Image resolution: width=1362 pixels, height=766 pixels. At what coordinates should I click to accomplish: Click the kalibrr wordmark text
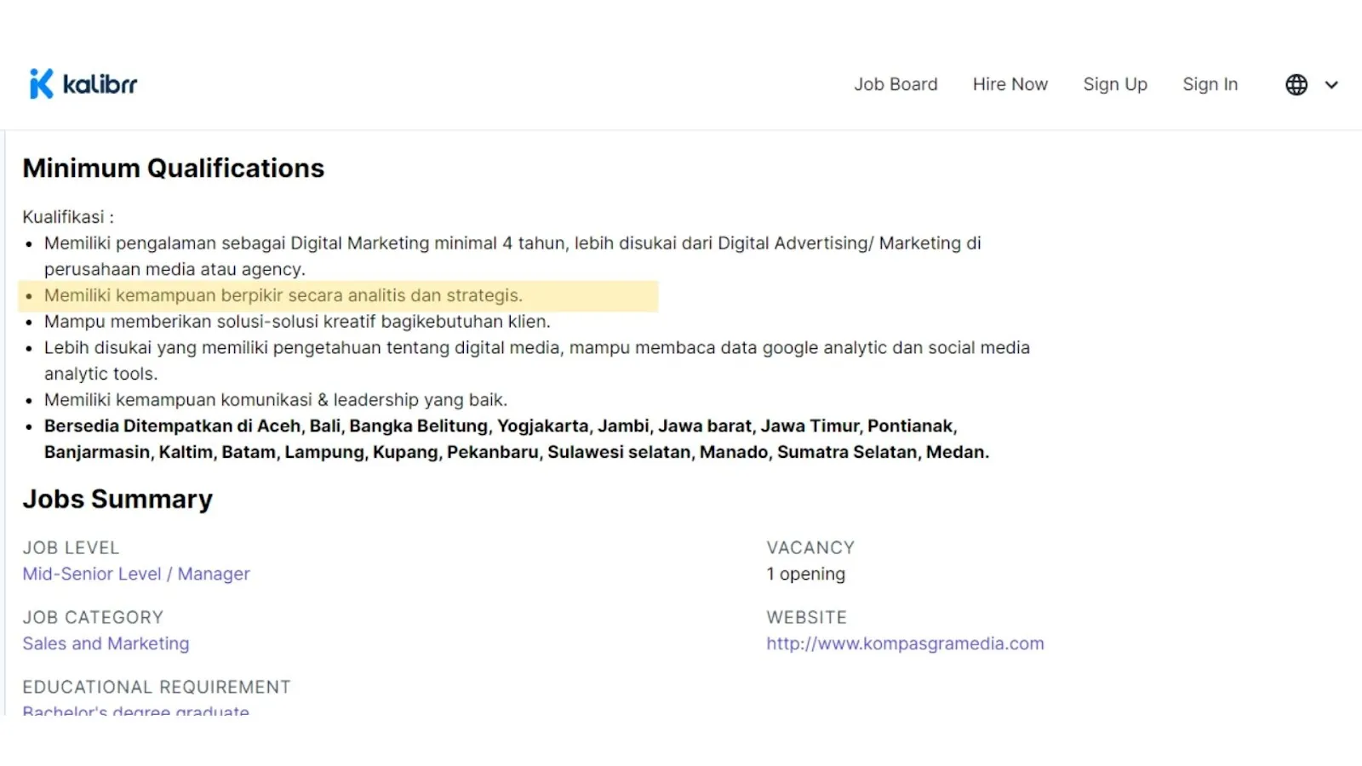coord(100,84)
